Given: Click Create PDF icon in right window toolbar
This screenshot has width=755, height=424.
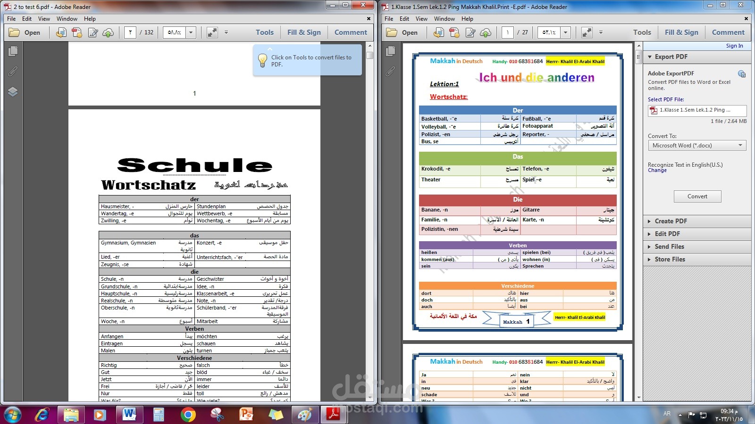Looking at the screenshot, I should pos(454,33).
